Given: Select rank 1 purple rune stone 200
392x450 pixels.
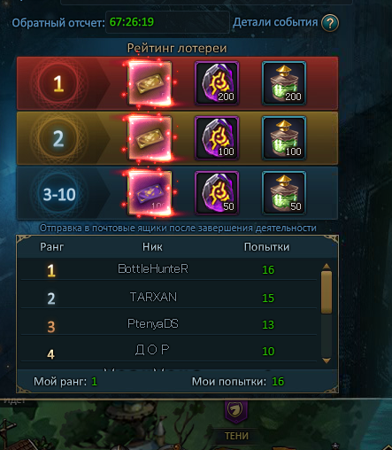Looking at the screenshot, I should (x=217, y=83).
